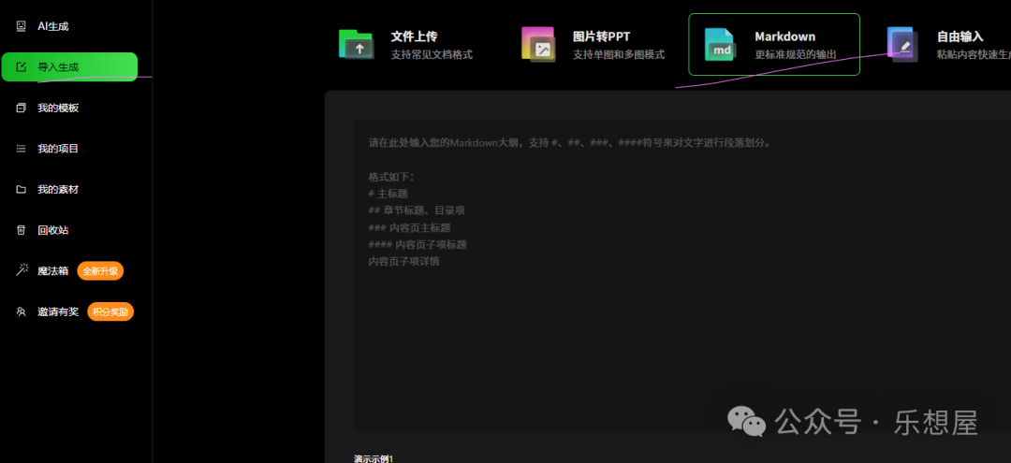Click the orange 积分奖励 badge
This screenshot has height=463, width=1011.
[110, 311]
